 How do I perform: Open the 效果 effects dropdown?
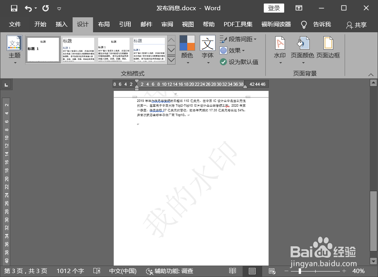pyautogui.click(x=232, y=50)
